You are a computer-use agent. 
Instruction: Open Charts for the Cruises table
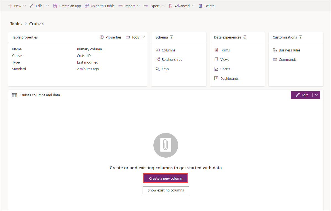pyautogui.click(x=225, y=69)
